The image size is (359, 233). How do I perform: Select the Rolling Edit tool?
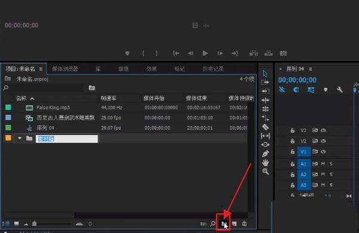tap(265, 109)
